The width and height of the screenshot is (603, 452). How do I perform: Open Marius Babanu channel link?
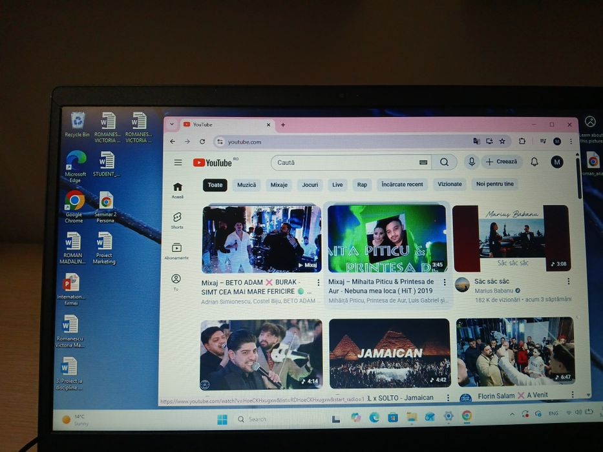point(494,291)
